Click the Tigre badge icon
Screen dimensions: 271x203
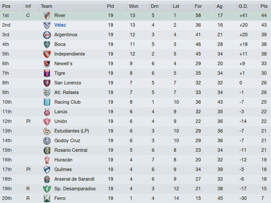47,73
